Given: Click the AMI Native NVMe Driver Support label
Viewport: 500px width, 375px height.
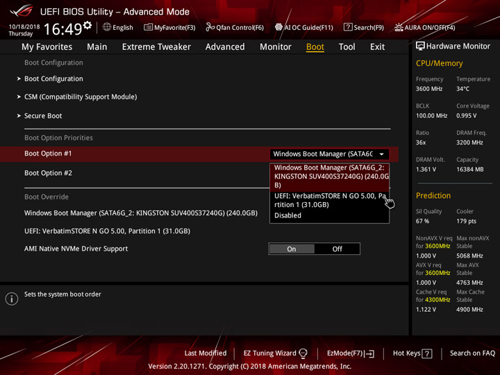Looking at the screenshot, I should tap(76, 249).
